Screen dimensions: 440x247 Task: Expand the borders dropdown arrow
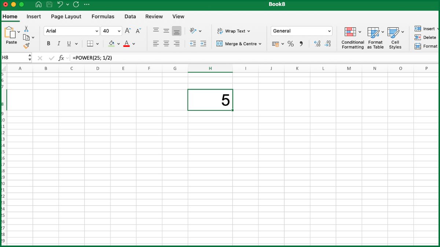pyautogui.click(x=97, y=43)
